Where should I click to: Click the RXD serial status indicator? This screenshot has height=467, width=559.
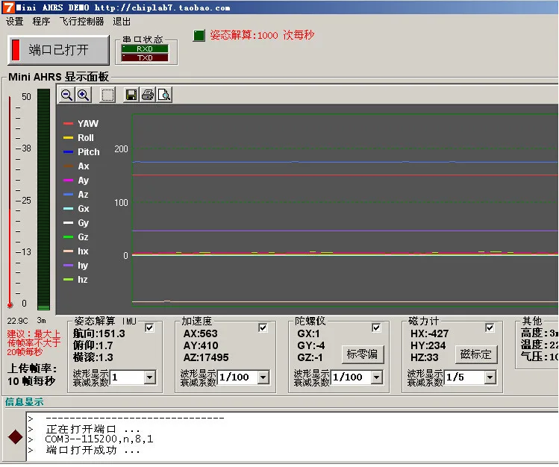point(144,48)
